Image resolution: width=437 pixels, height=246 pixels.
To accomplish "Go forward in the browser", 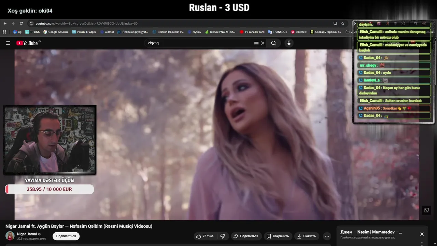I will pyautogui.click(x=13, y=24).
